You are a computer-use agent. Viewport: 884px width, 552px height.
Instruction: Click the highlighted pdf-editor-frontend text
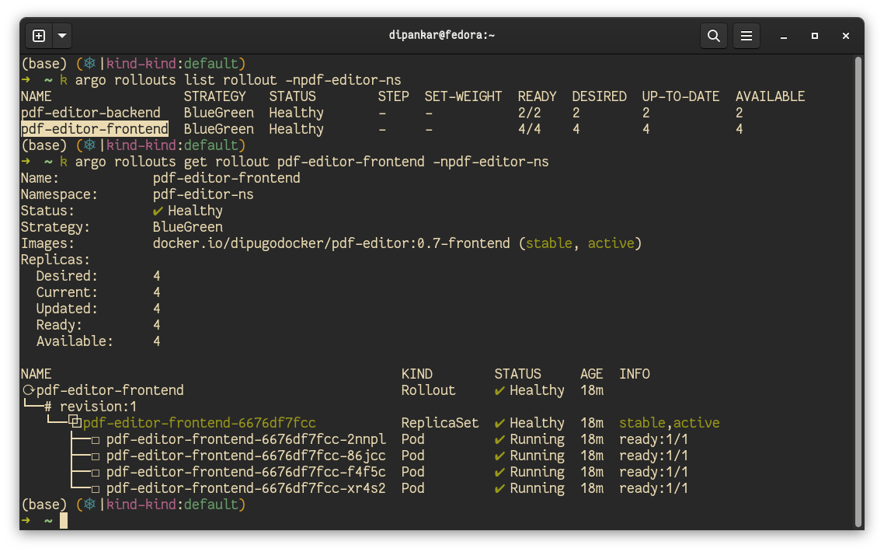95,129
